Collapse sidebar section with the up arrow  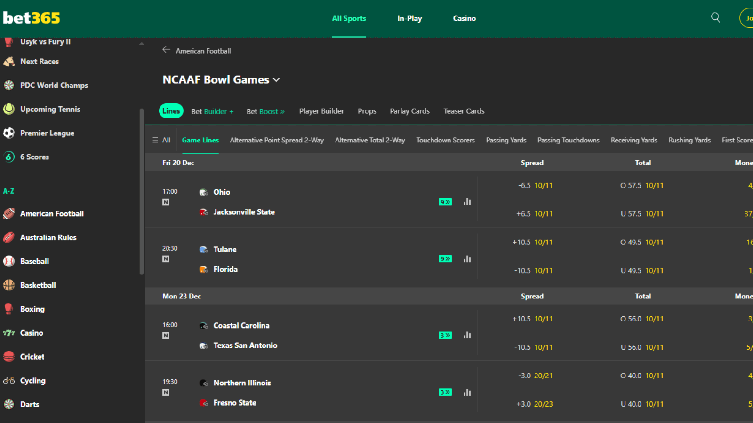click(x=141, y=44)
